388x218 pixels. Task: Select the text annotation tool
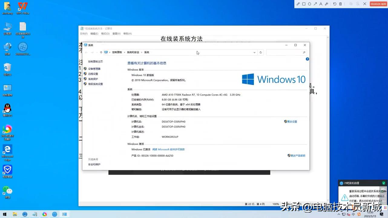pos(321,4)
